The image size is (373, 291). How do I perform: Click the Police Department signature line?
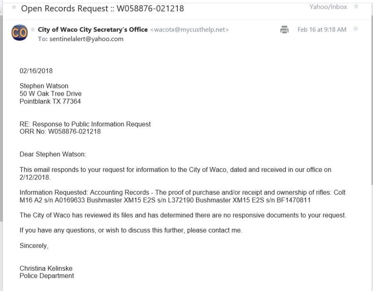point(47,276)
